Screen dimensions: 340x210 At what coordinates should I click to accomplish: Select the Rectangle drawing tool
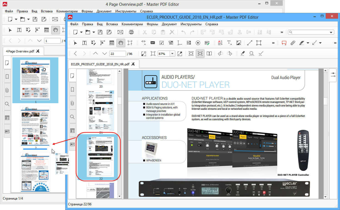click(259, 43)
